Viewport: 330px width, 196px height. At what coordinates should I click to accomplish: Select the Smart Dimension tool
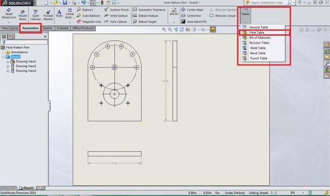(x=9, y=14)
